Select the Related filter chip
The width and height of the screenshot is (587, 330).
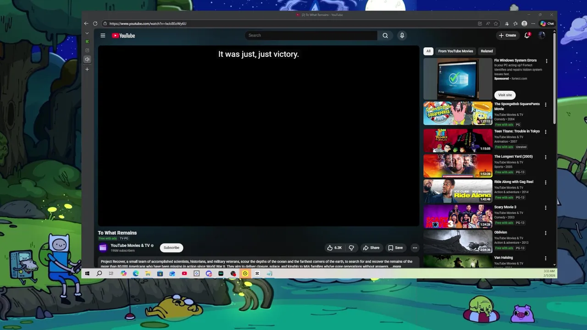coord(487,51)
